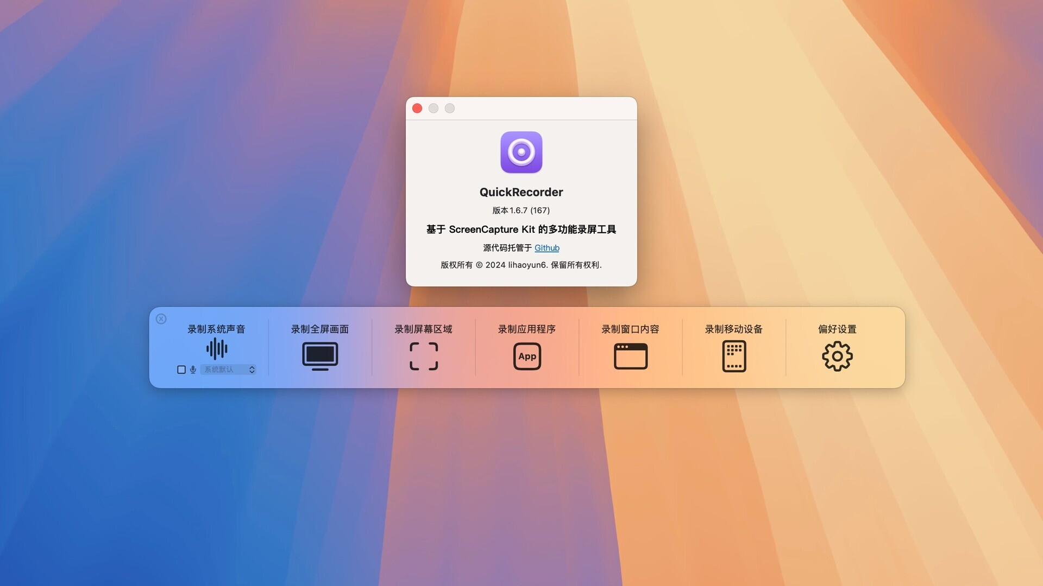Close the About QuickRecorder window

coord(417,109)
